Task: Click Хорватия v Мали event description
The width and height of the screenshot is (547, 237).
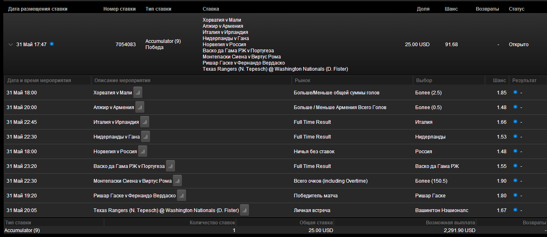Action: click(x=113, y=93)
